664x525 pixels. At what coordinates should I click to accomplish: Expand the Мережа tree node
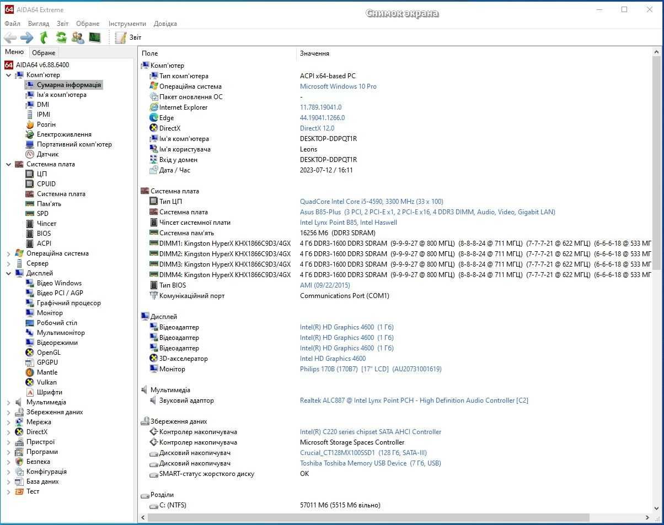click(x=8, y=422)
